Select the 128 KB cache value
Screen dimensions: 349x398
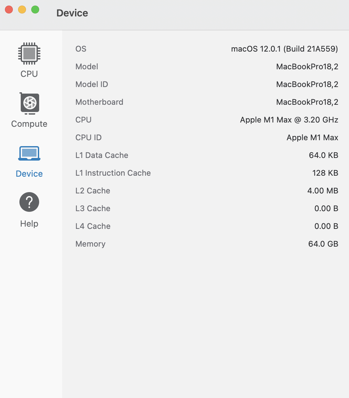point(325,173)
